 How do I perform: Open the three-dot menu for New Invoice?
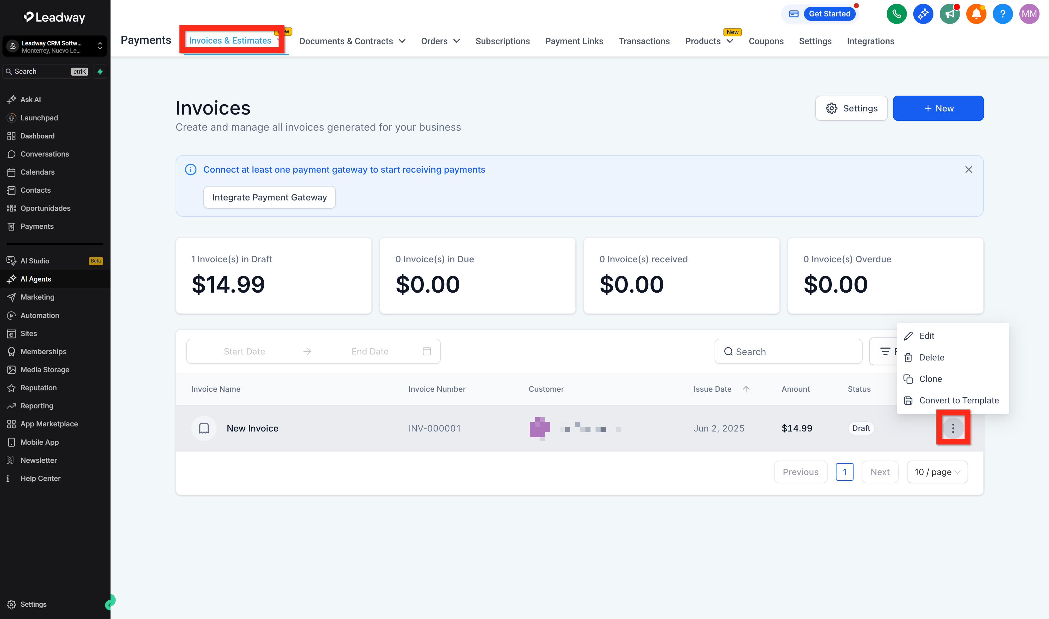pos(953,428)
